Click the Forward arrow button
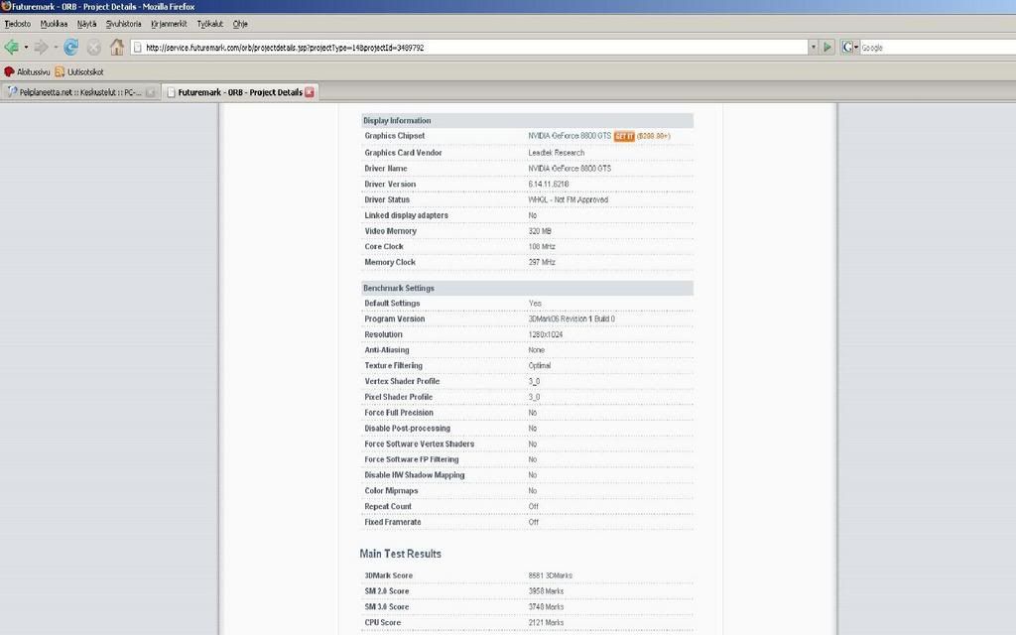The height and width of the screenshot is (635, 1016). pyautogui.click(x=41, y=47)
